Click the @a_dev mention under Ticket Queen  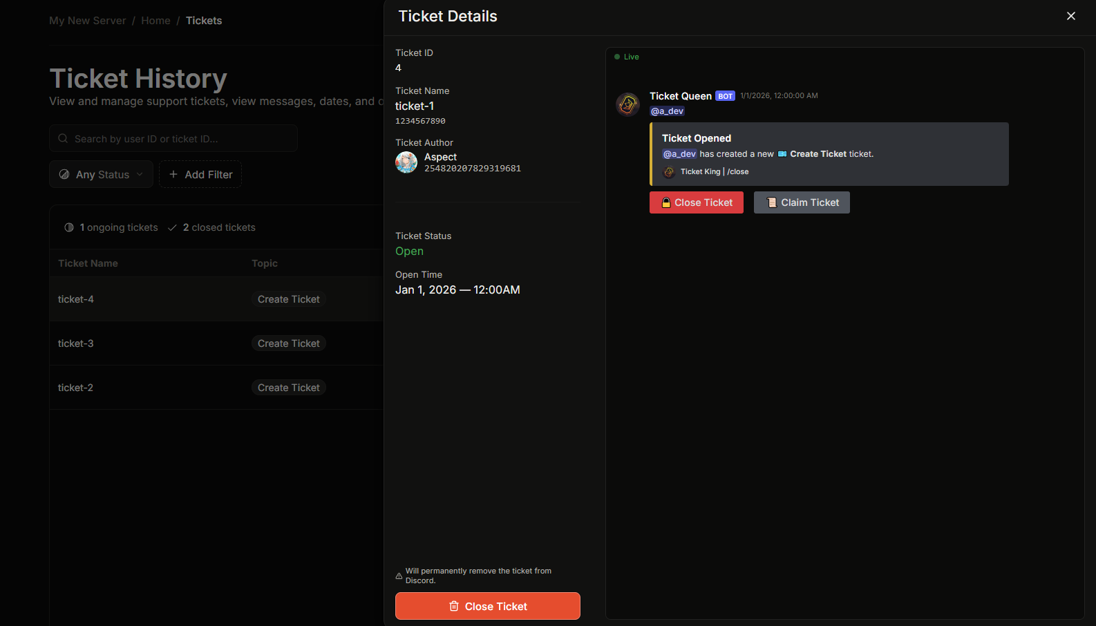coord(667,111)
